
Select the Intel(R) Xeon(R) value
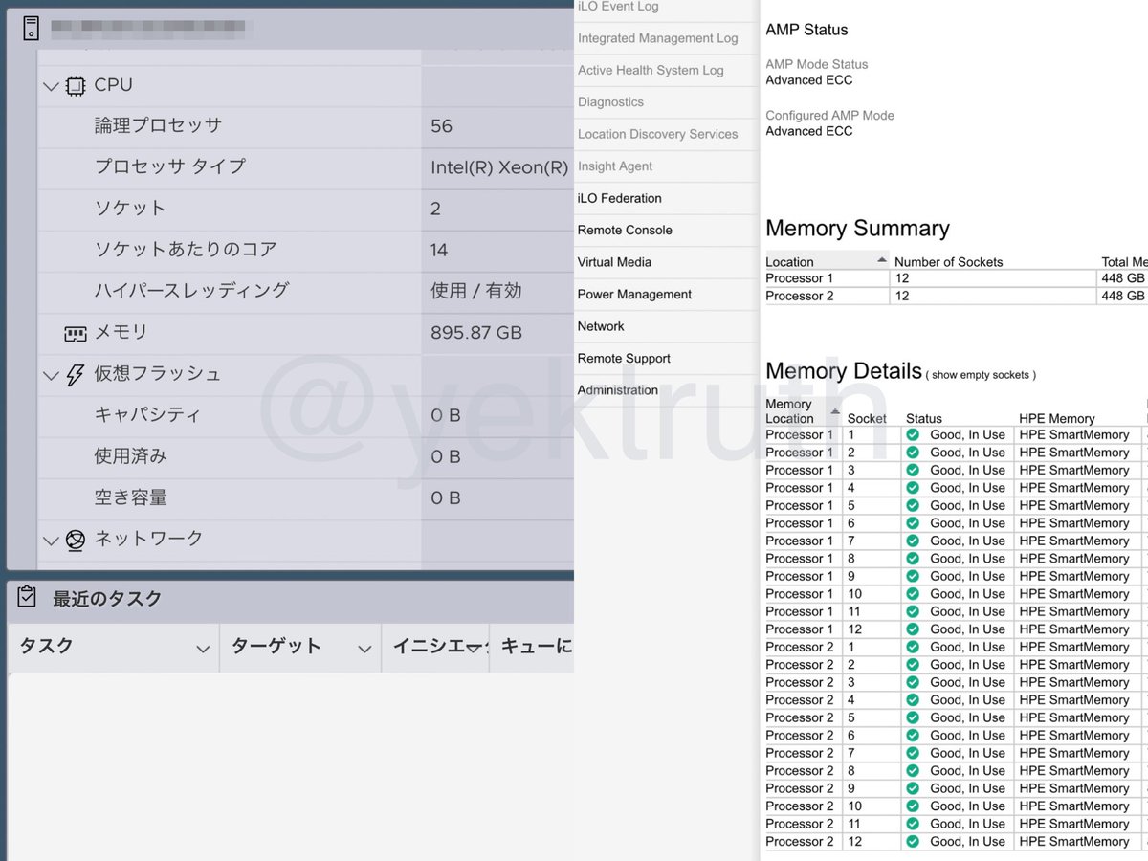pos(499,167)
